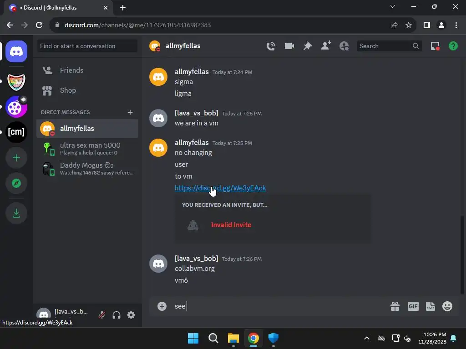Toggle microphone mute in user panel
Viewport: 466px width, 349px height.
pos(102,315)
